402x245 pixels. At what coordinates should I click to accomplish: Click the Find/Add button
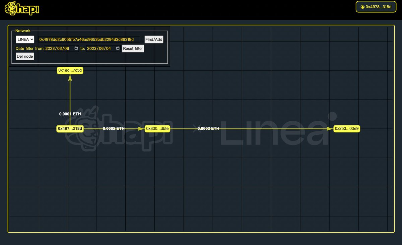[x=154, y=40]
